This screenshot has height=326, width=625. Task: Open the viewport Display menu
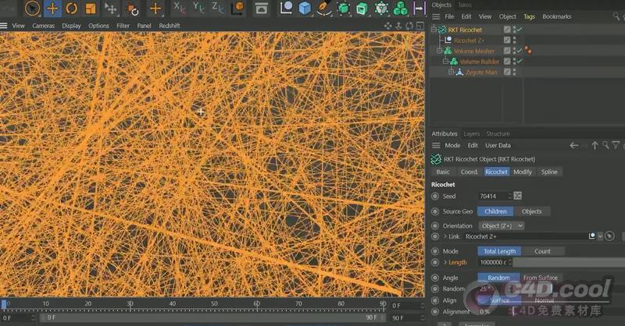71,26
